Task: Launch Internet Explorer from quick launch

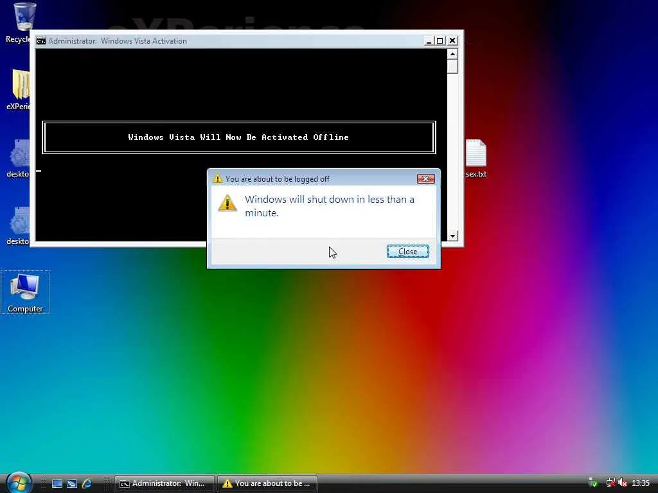Action: tap(87, 484)
